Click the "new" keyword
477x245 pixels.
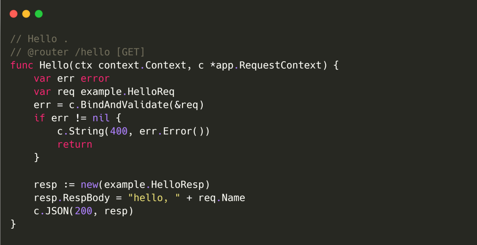[89, 184]
